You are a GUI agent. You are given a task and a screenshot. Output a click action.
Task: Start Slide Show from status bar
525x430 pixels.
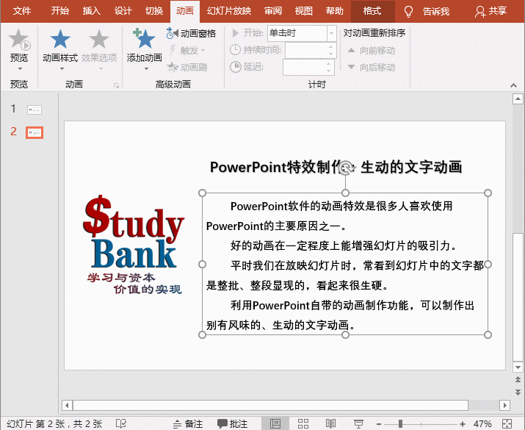pos(358,424)
